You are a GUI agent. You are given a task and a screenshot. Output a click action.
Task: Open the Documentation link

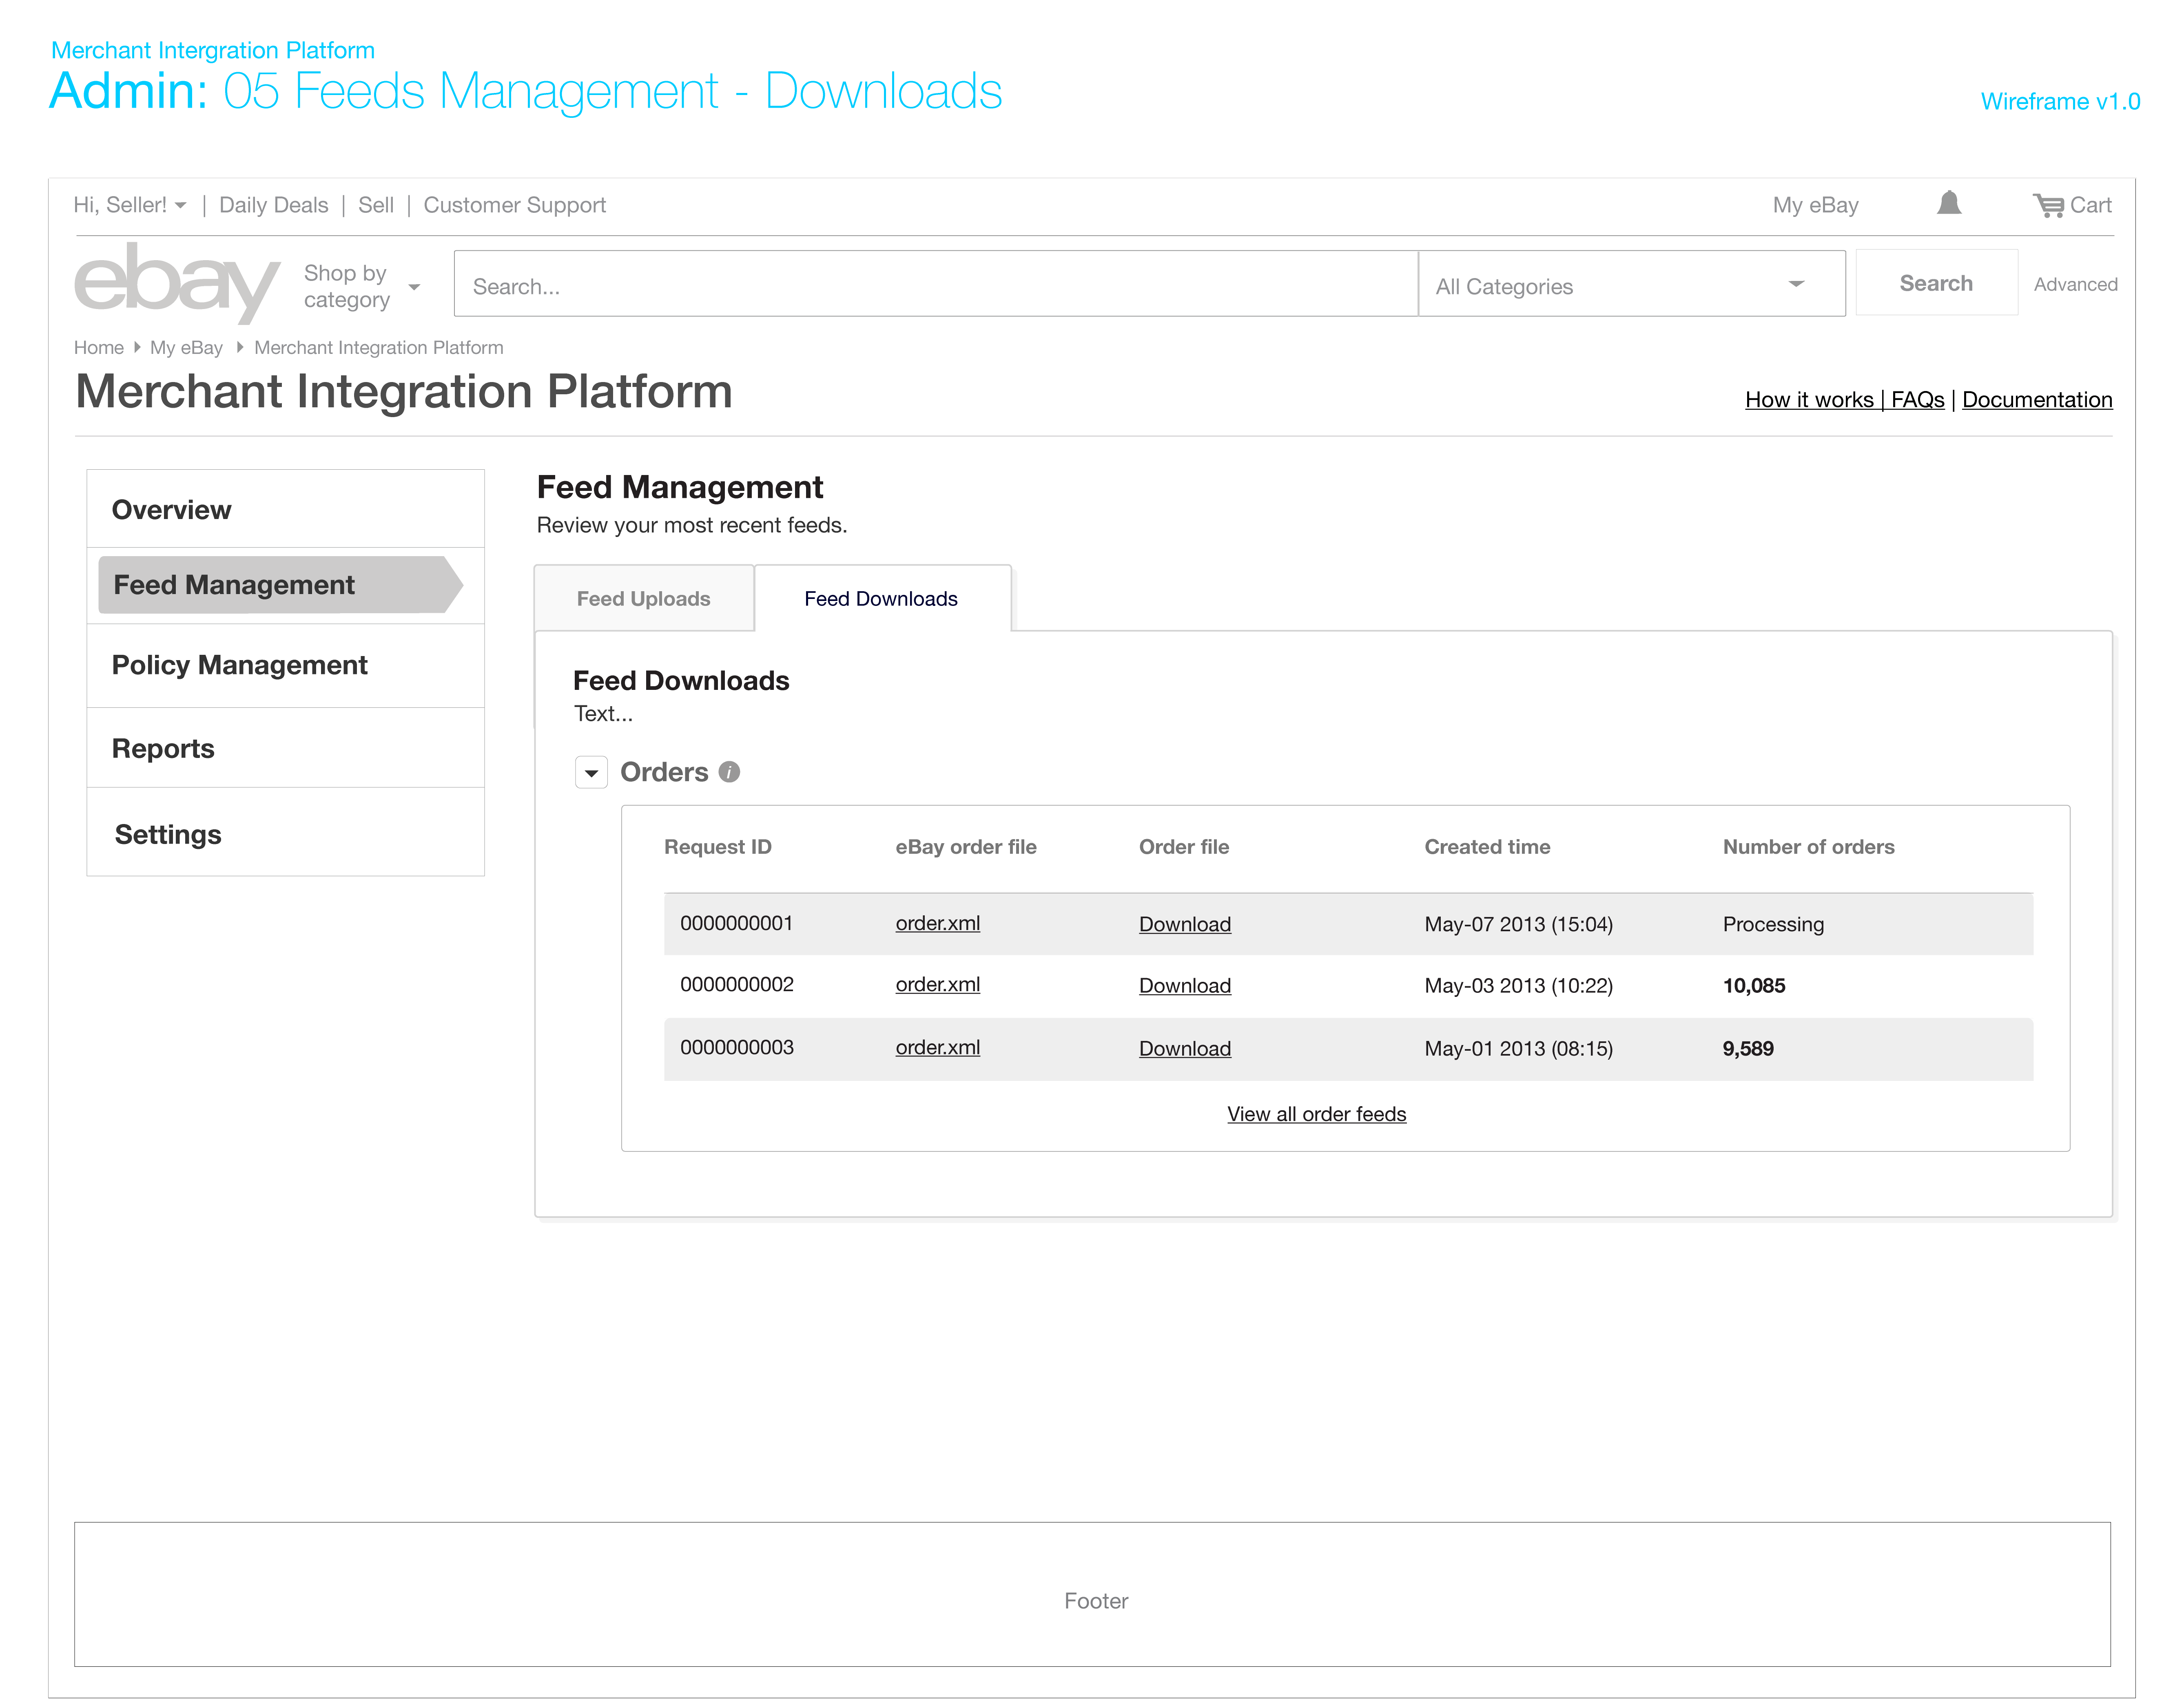pos(2037,400)
